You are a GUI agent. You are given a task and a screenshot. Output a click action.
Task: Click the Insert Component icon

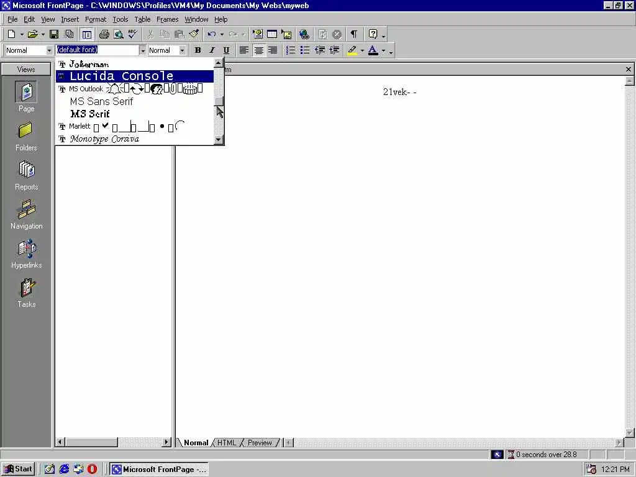pos(258,35)
